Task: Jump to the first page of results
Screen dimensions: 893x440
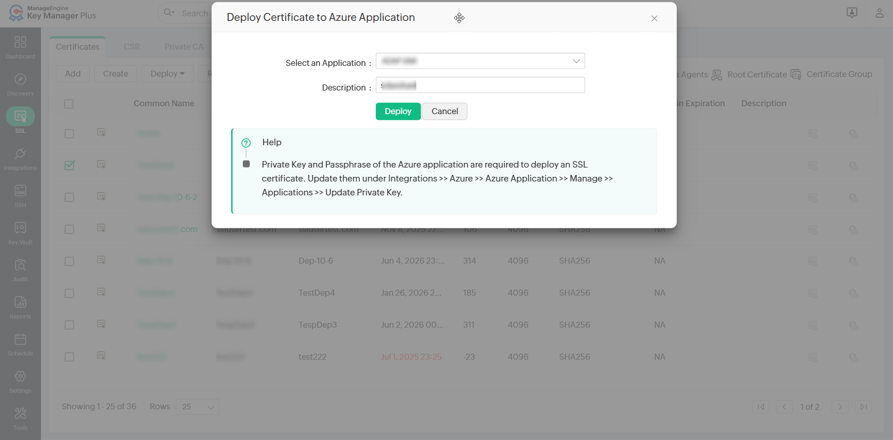Action: 760,407
